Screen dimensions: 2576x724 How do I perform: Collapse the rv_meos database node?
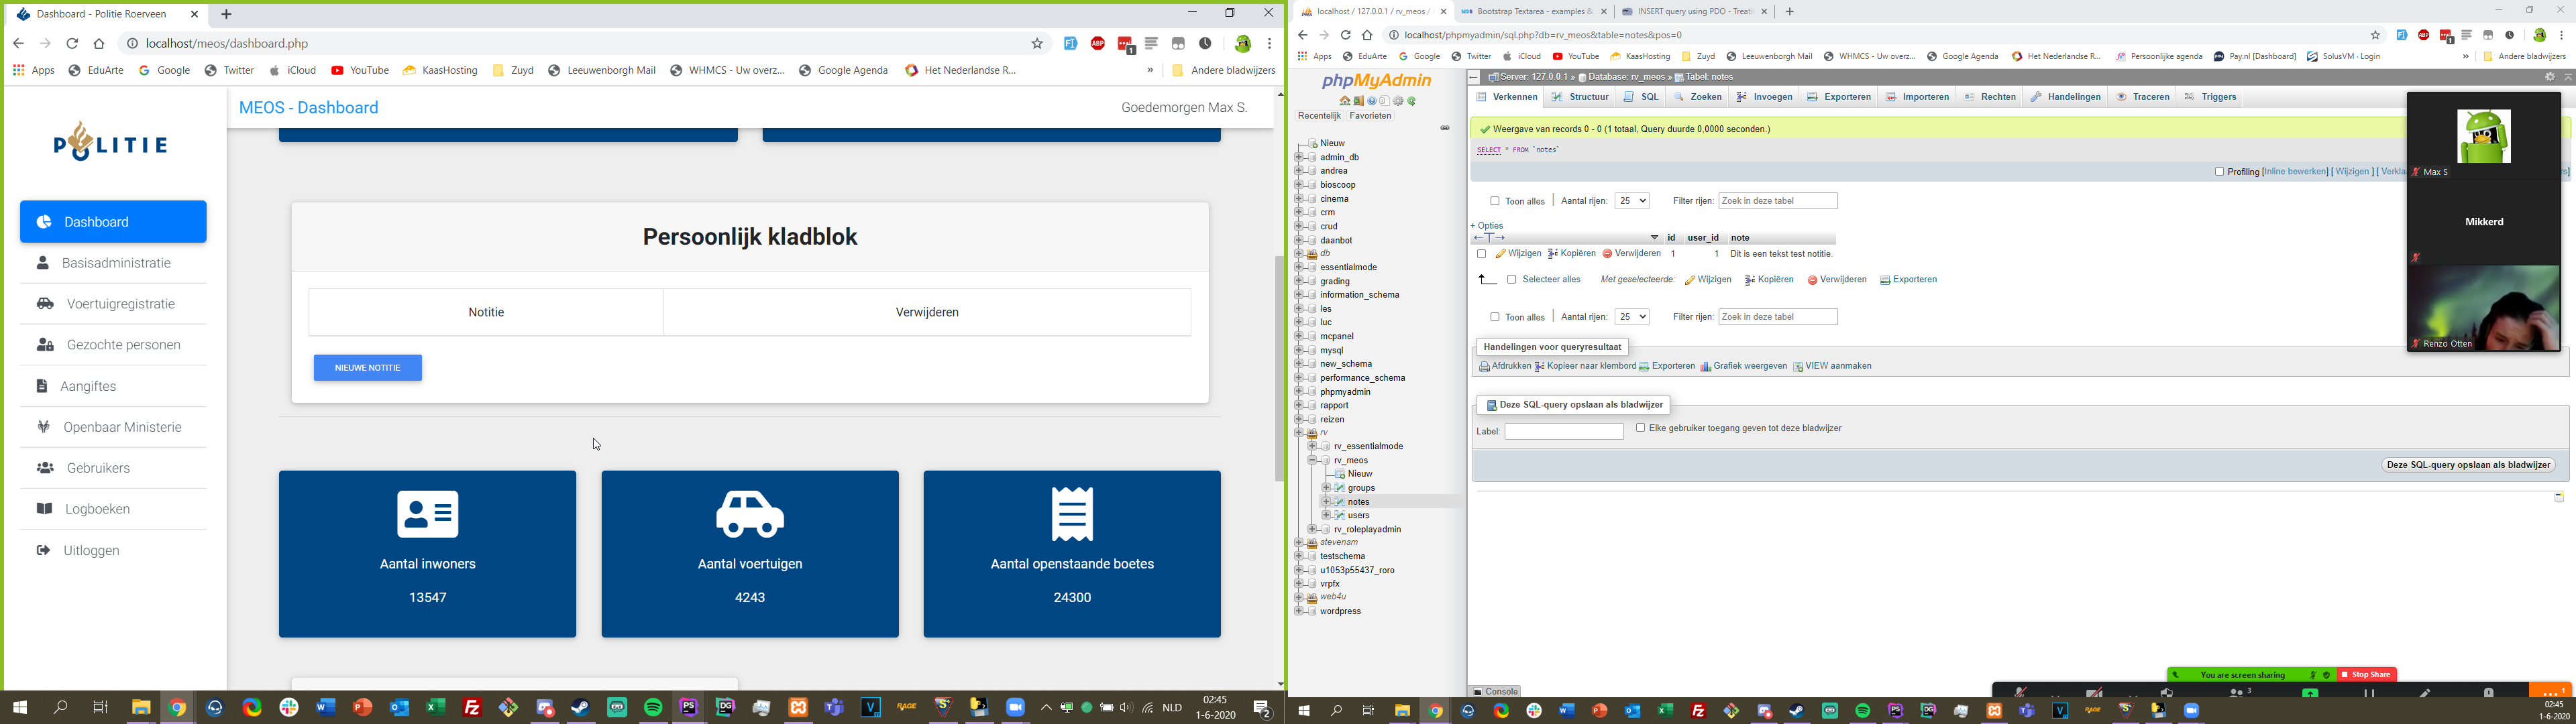coord(1312,461)
